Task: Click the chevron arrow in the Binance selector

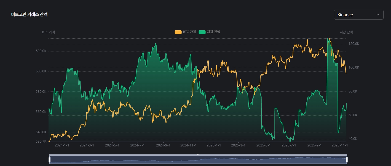Action: (377, 15)
